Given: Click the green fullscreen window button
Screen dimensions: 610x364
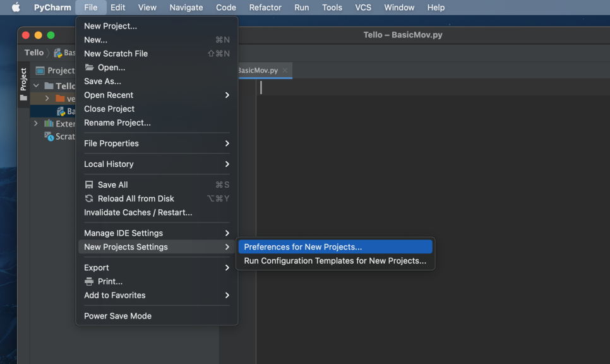Looking at the screenshot, I should [51, 35].
